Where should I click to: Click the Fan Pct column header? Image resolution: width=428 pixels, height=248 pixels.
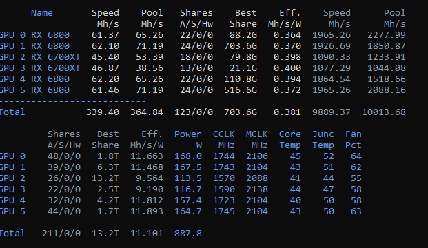point(353,139)
